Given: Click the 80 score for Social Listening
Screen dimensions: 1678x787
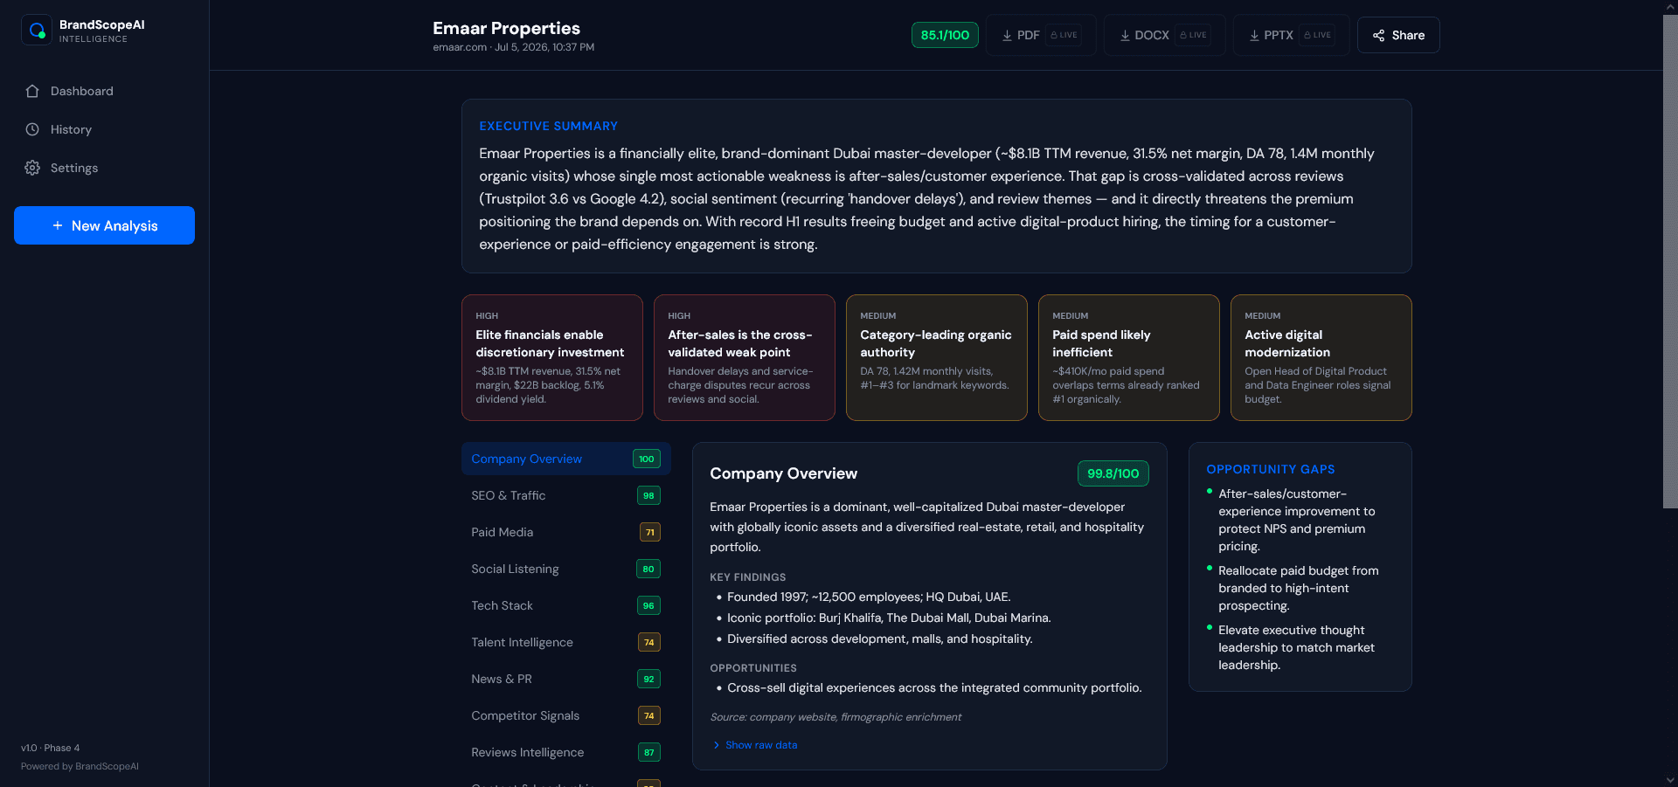Looking at the screenshot, I should point(648,569).
